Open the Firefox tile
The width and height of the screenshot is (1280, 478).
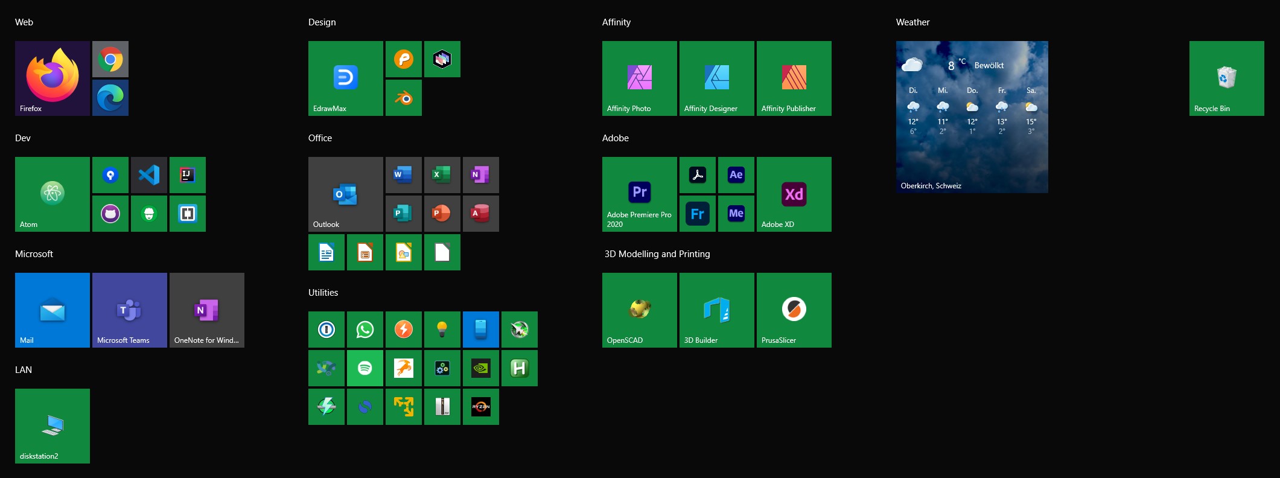pyautogui.click(x=53, y=78)
